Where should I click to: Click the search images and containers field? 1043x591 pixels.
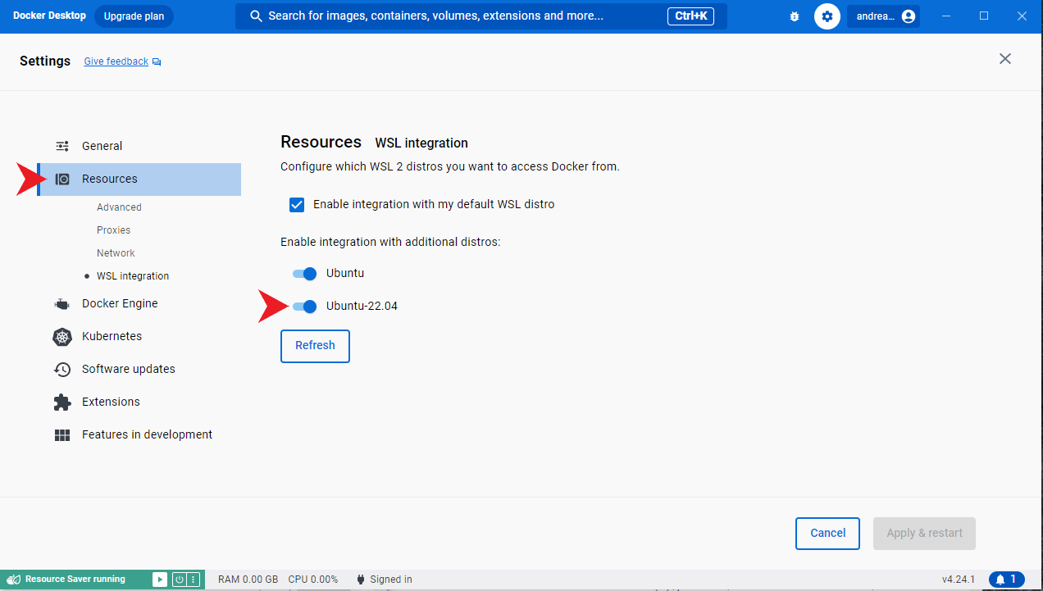480,16
